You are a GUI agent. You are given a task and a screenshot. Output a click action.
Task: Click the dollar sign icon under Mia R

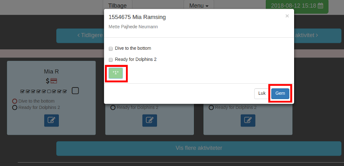(48, 81)
